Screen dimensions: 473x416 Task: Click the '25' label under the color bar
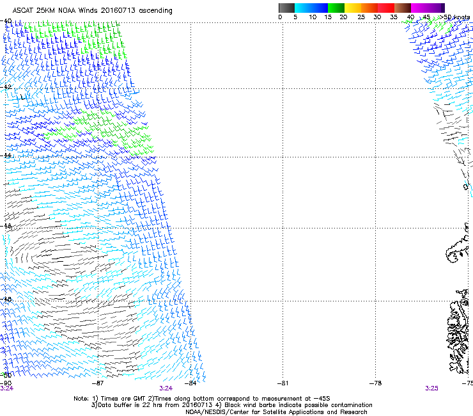pos(361,17)
